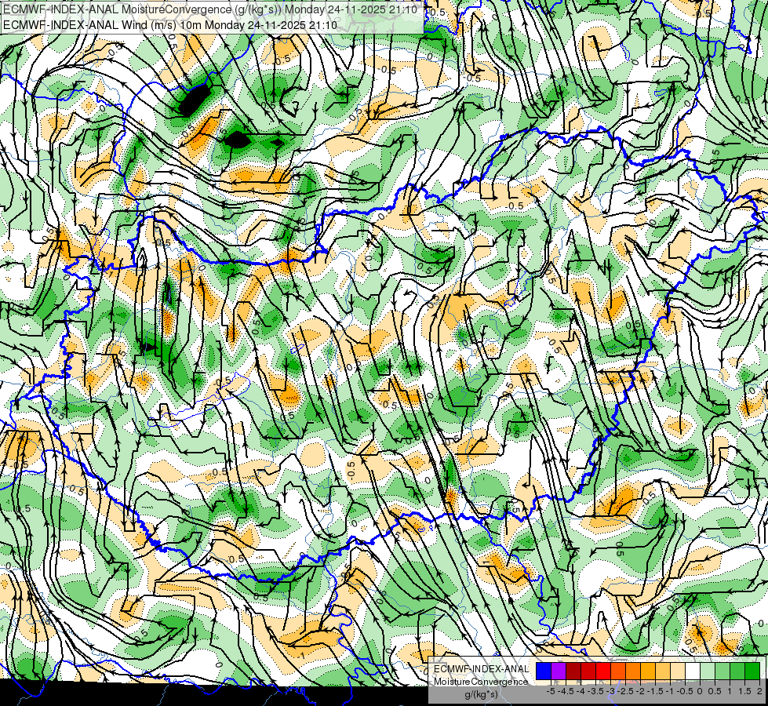Screen dimensions: 768x706
Task: Click the maroon legend swatch above -4
Action: 573,671
